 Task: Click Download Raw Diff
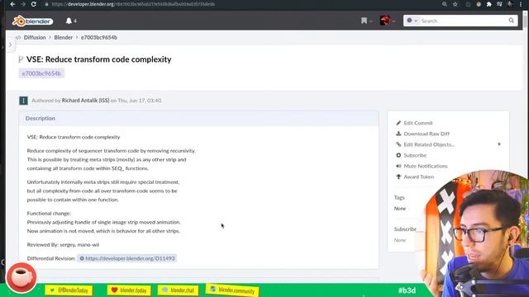click(427, 134)
